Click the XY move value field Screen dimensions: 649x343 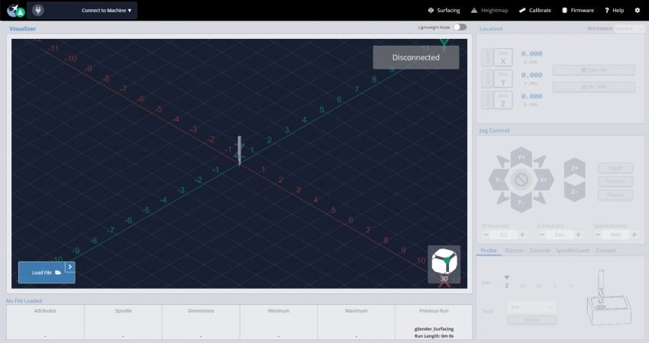[x=504, y=235]
